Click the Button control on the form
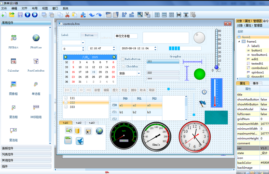Viewport: 269px width, 174px height. click(x=89, y=35)
